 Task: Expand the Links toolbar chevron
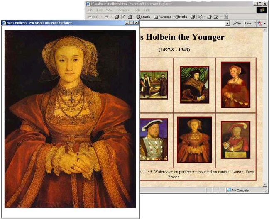(x=254, y=24)
